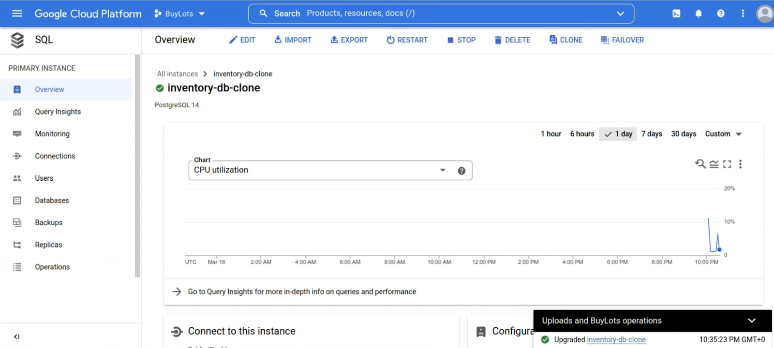Viewport: 774px width, 348px height.
Task: Open the chart more options menu
Action: pyautogui.click(x=740, y=164)
